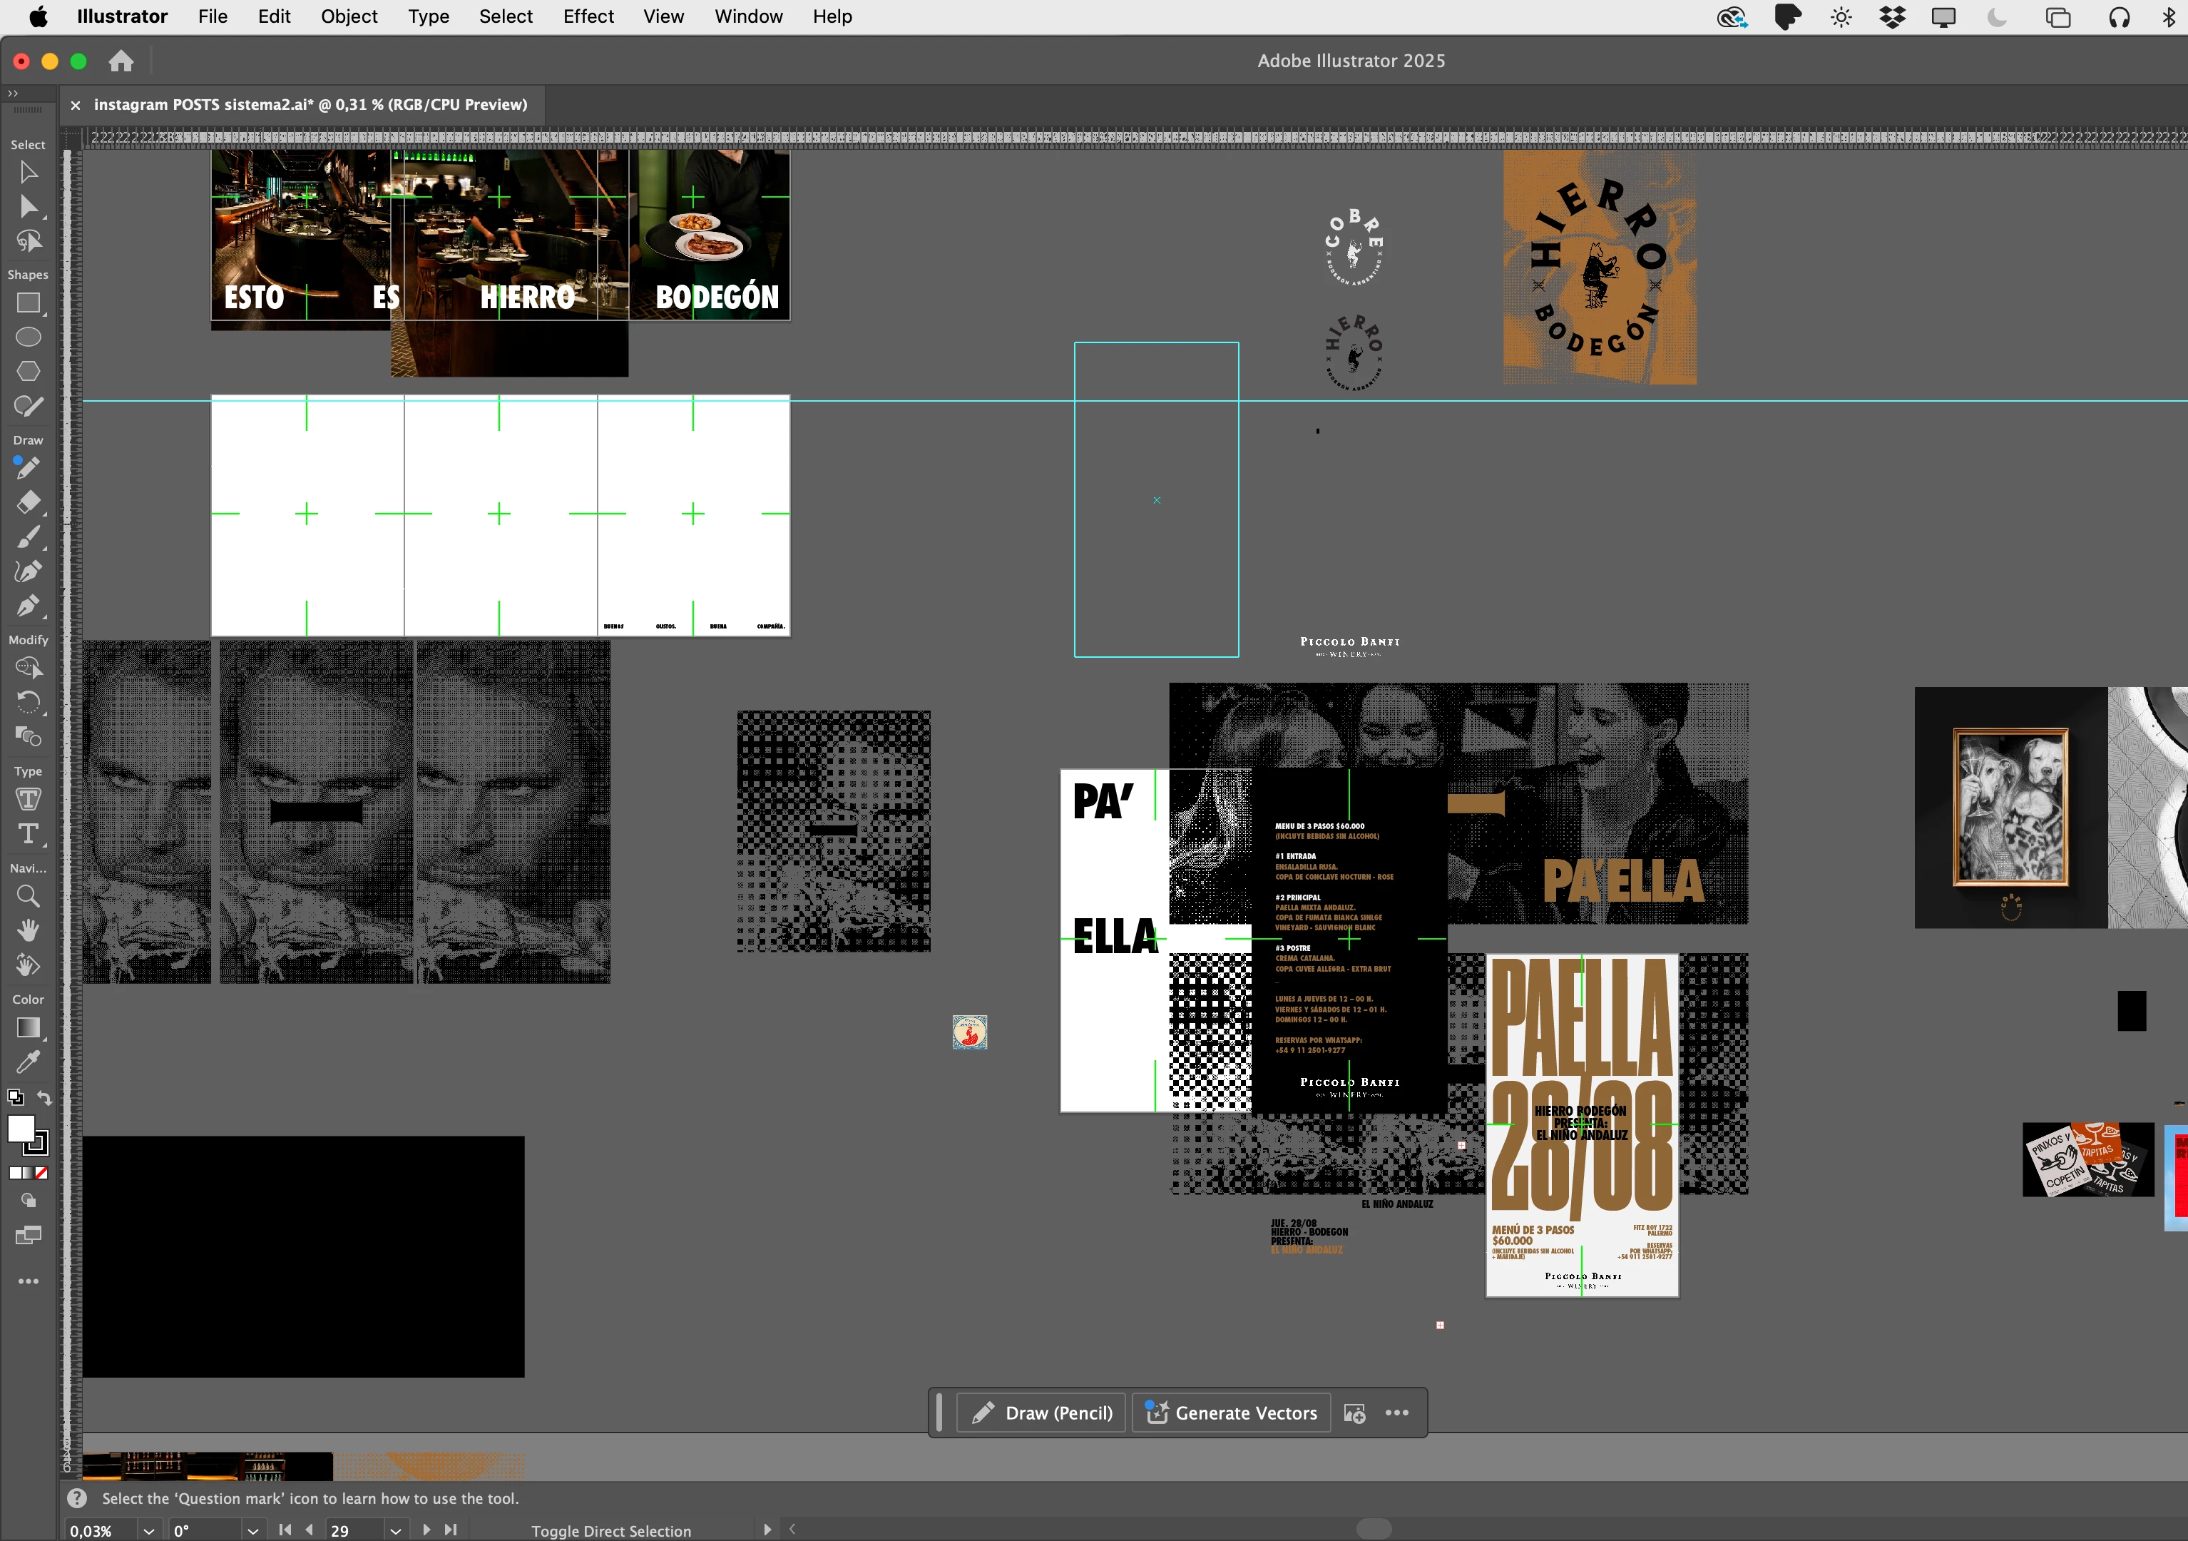Select the Type (T) tool

point(28,835)
